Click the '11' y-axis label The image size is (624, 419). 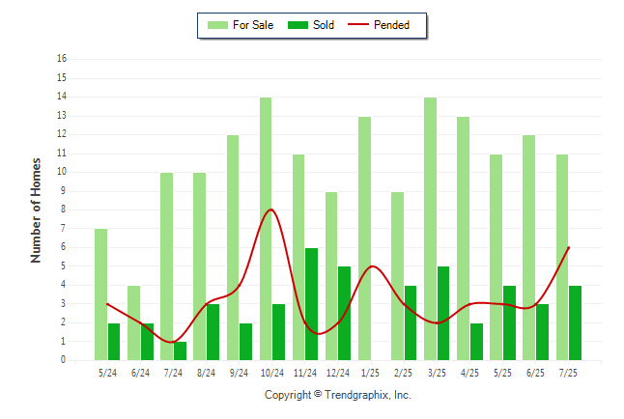pos(62,154)
